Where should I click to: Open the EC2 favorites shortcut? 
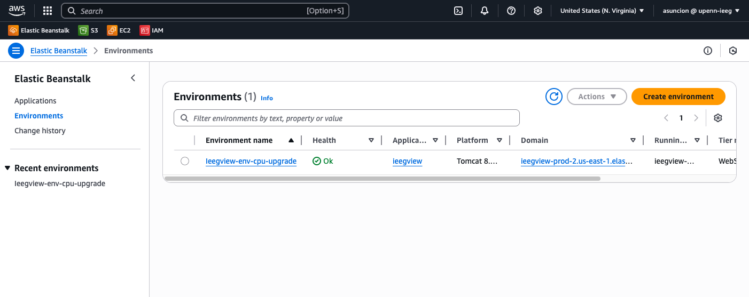(119, 30)
